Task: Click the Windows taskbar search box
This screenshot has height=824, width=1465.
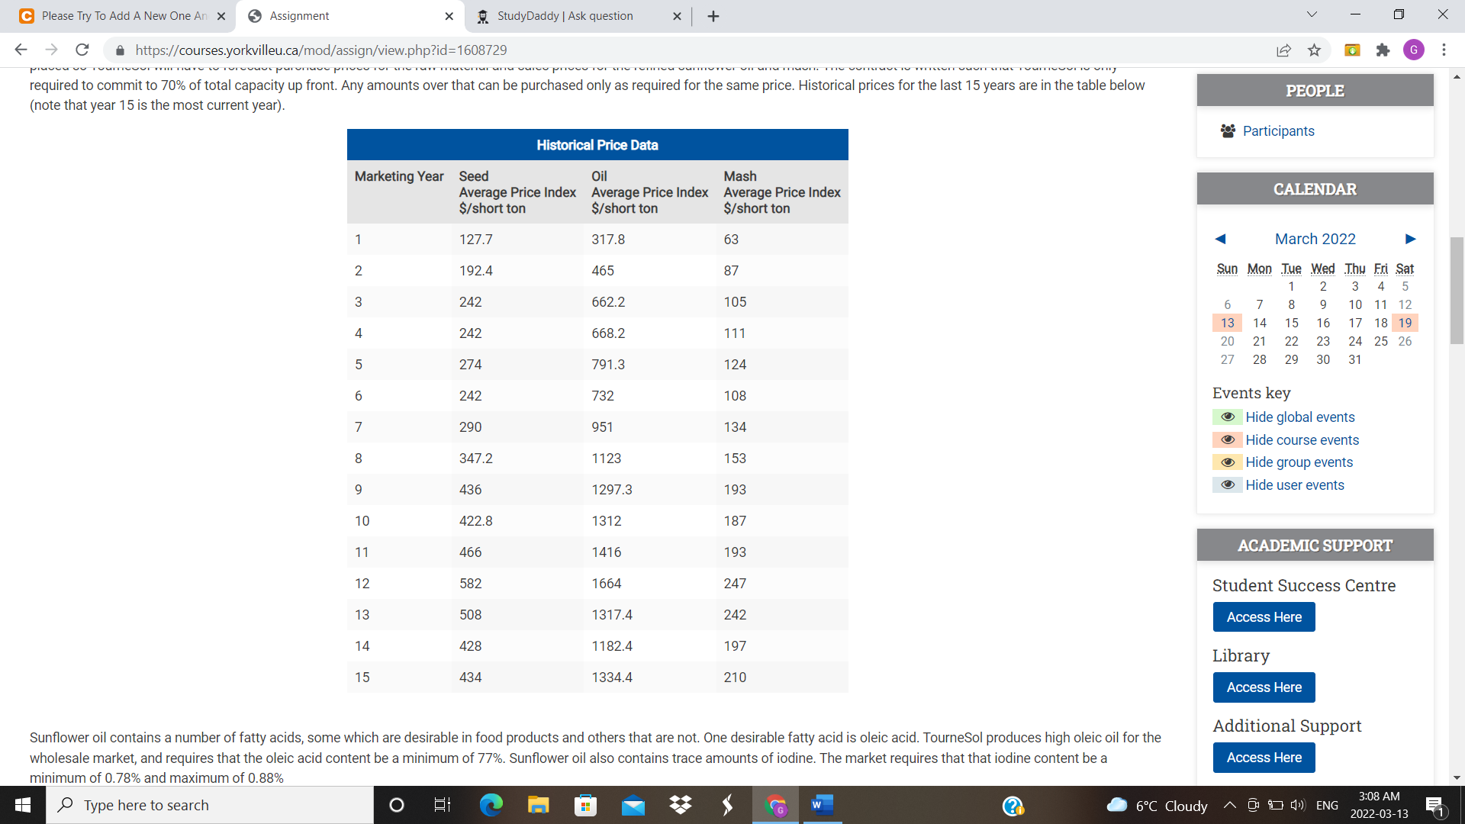Action: tap(210, 805)
